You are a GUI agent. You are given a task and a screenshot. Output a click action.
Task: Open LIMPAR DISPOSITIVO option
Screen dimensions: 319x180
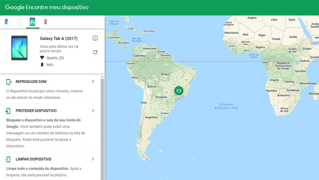(33, 159)
